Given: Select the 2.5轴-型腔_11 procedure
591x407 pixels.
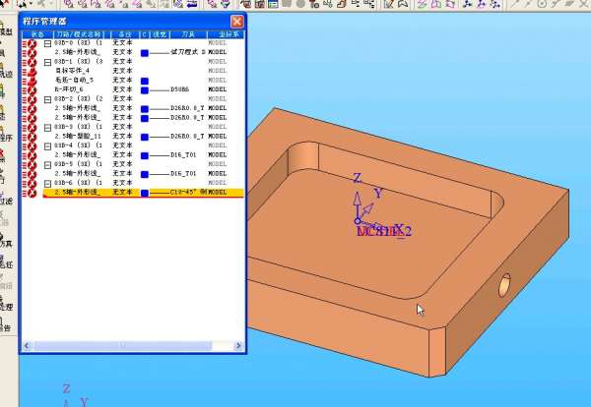Looking at the screenshot, I should click(78, 137).
